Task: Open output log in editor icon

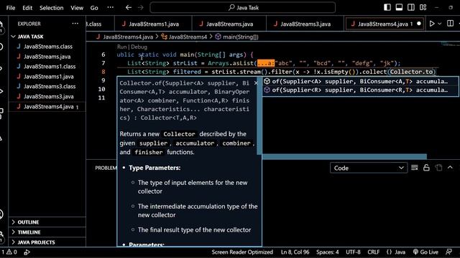Action: pyautogui.click(x=438, y=168)
